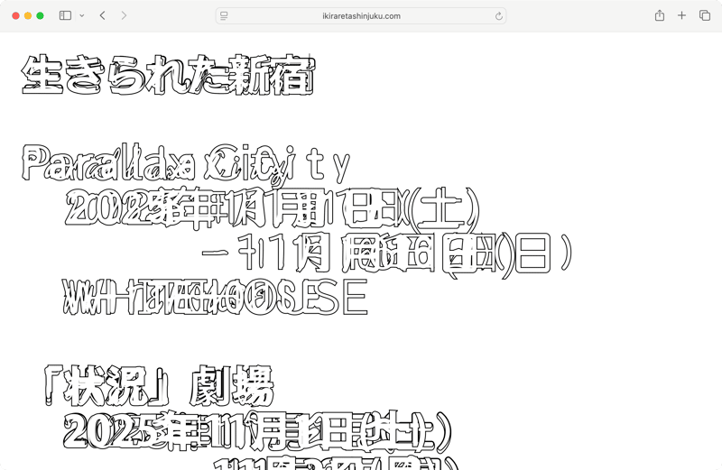The image size is (722, 470).
Task: Open the page menu icon in address bar
Action: pos(224,15)
